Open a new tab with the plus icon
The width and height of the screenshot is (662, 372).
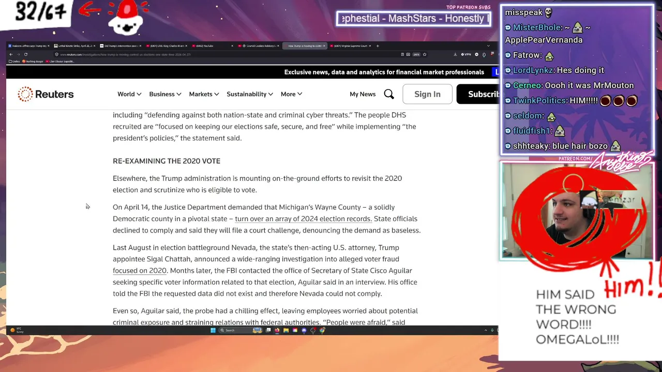pos(378,46)
